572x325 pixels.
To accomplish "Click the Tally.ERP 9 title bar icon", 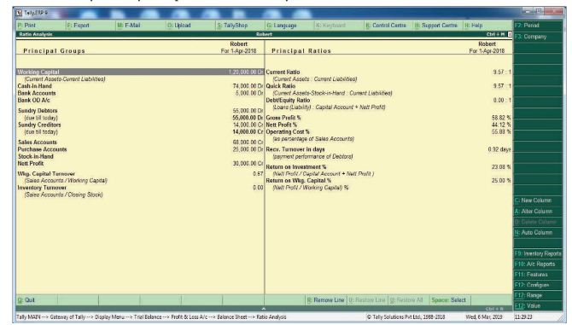I will click(x=19, y=14).
